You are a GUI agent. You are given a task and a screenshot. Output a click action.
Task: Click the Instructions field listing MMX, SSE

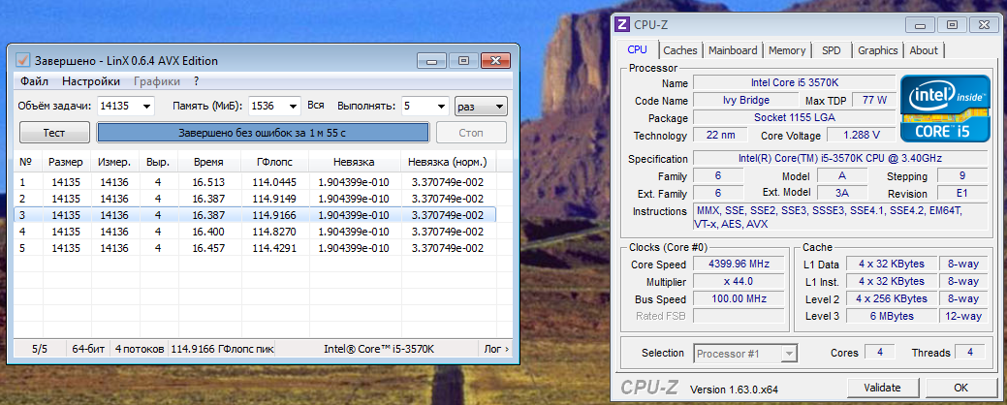[x=840, y=218]
